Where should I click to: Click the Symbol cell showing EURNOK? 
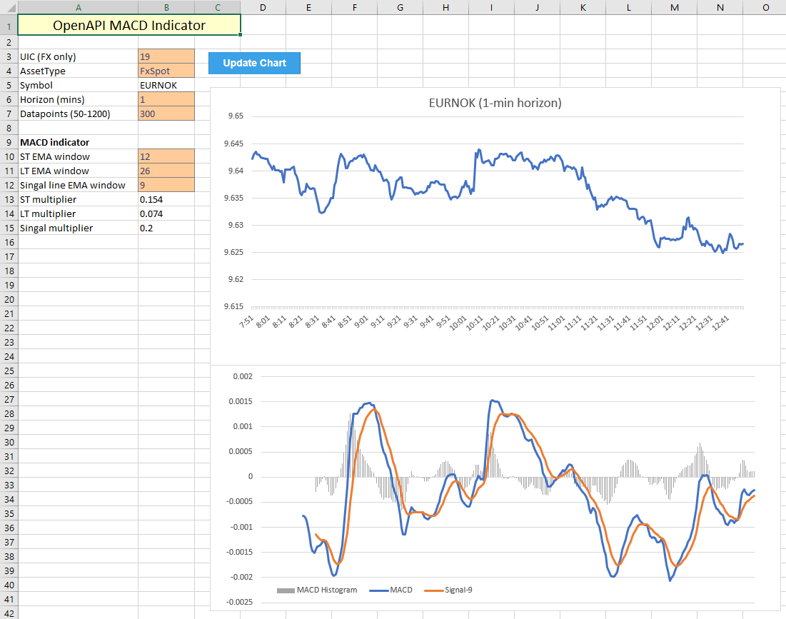pyautogui.click(x=166, y=85)
